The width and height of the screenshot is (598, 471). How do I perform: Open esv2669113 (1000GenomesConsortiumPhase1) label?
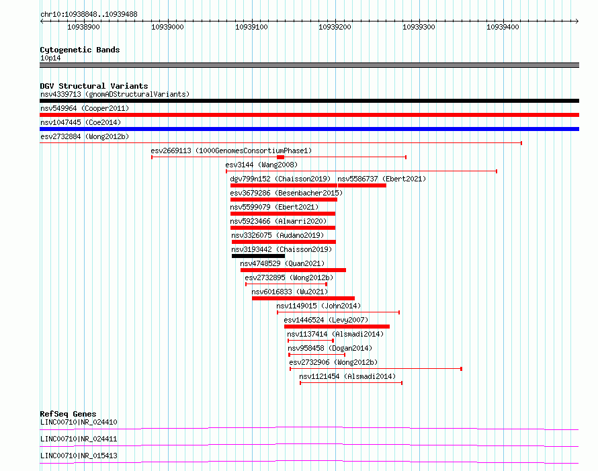(231, 151)
